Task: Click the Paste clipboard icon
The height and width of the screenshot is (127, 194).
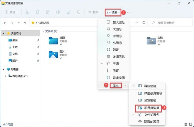Action: [x=48, y=12]
